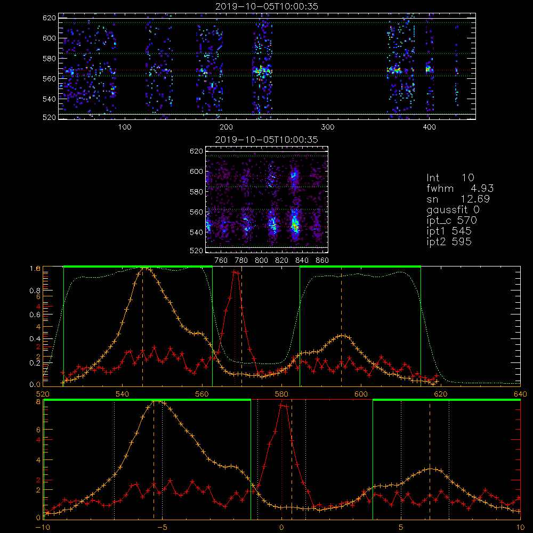Click orange x-axis label "560" of the profile plot
Viewport: 533px width, 533px height.
point(202,394)
